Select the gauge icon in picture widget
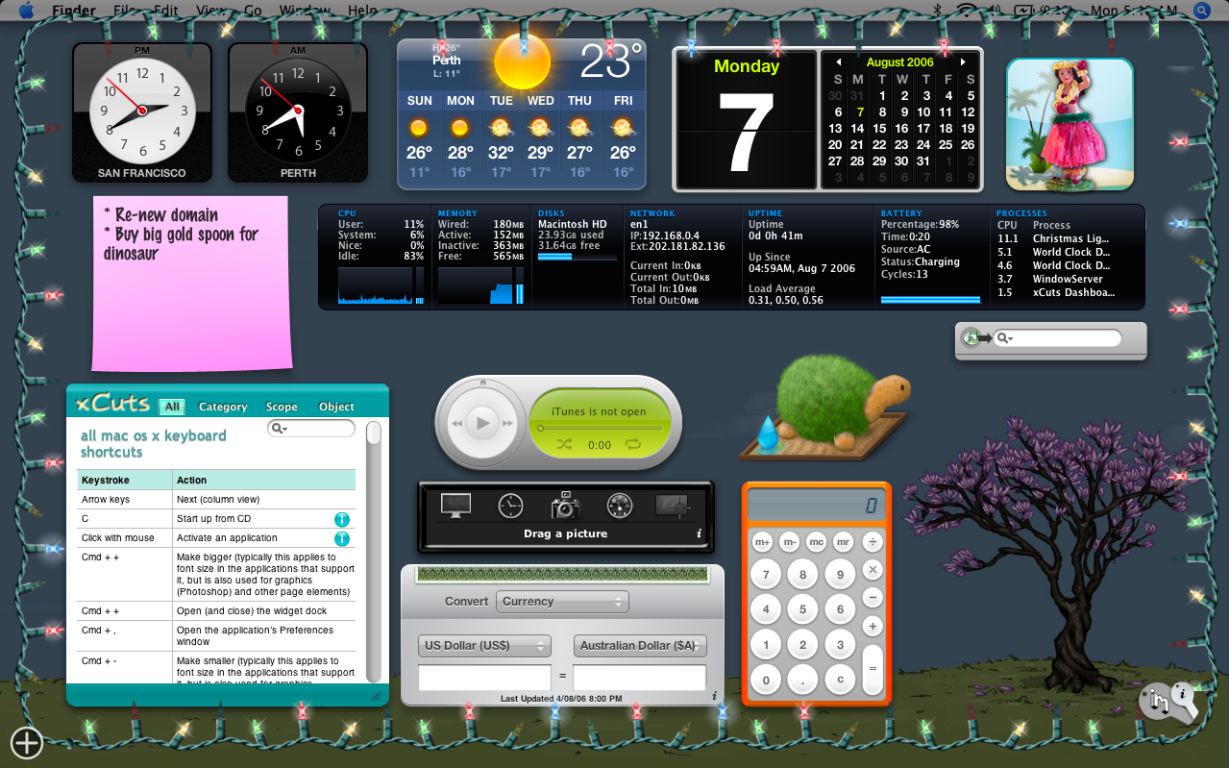 click(x=620, y=505)
